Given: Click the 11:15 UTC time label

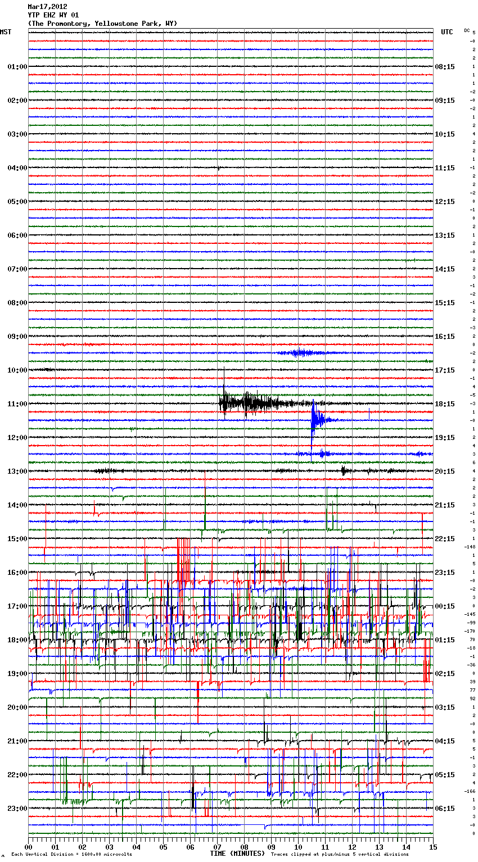Looking at the screenshot, I should tap(445, 168).
